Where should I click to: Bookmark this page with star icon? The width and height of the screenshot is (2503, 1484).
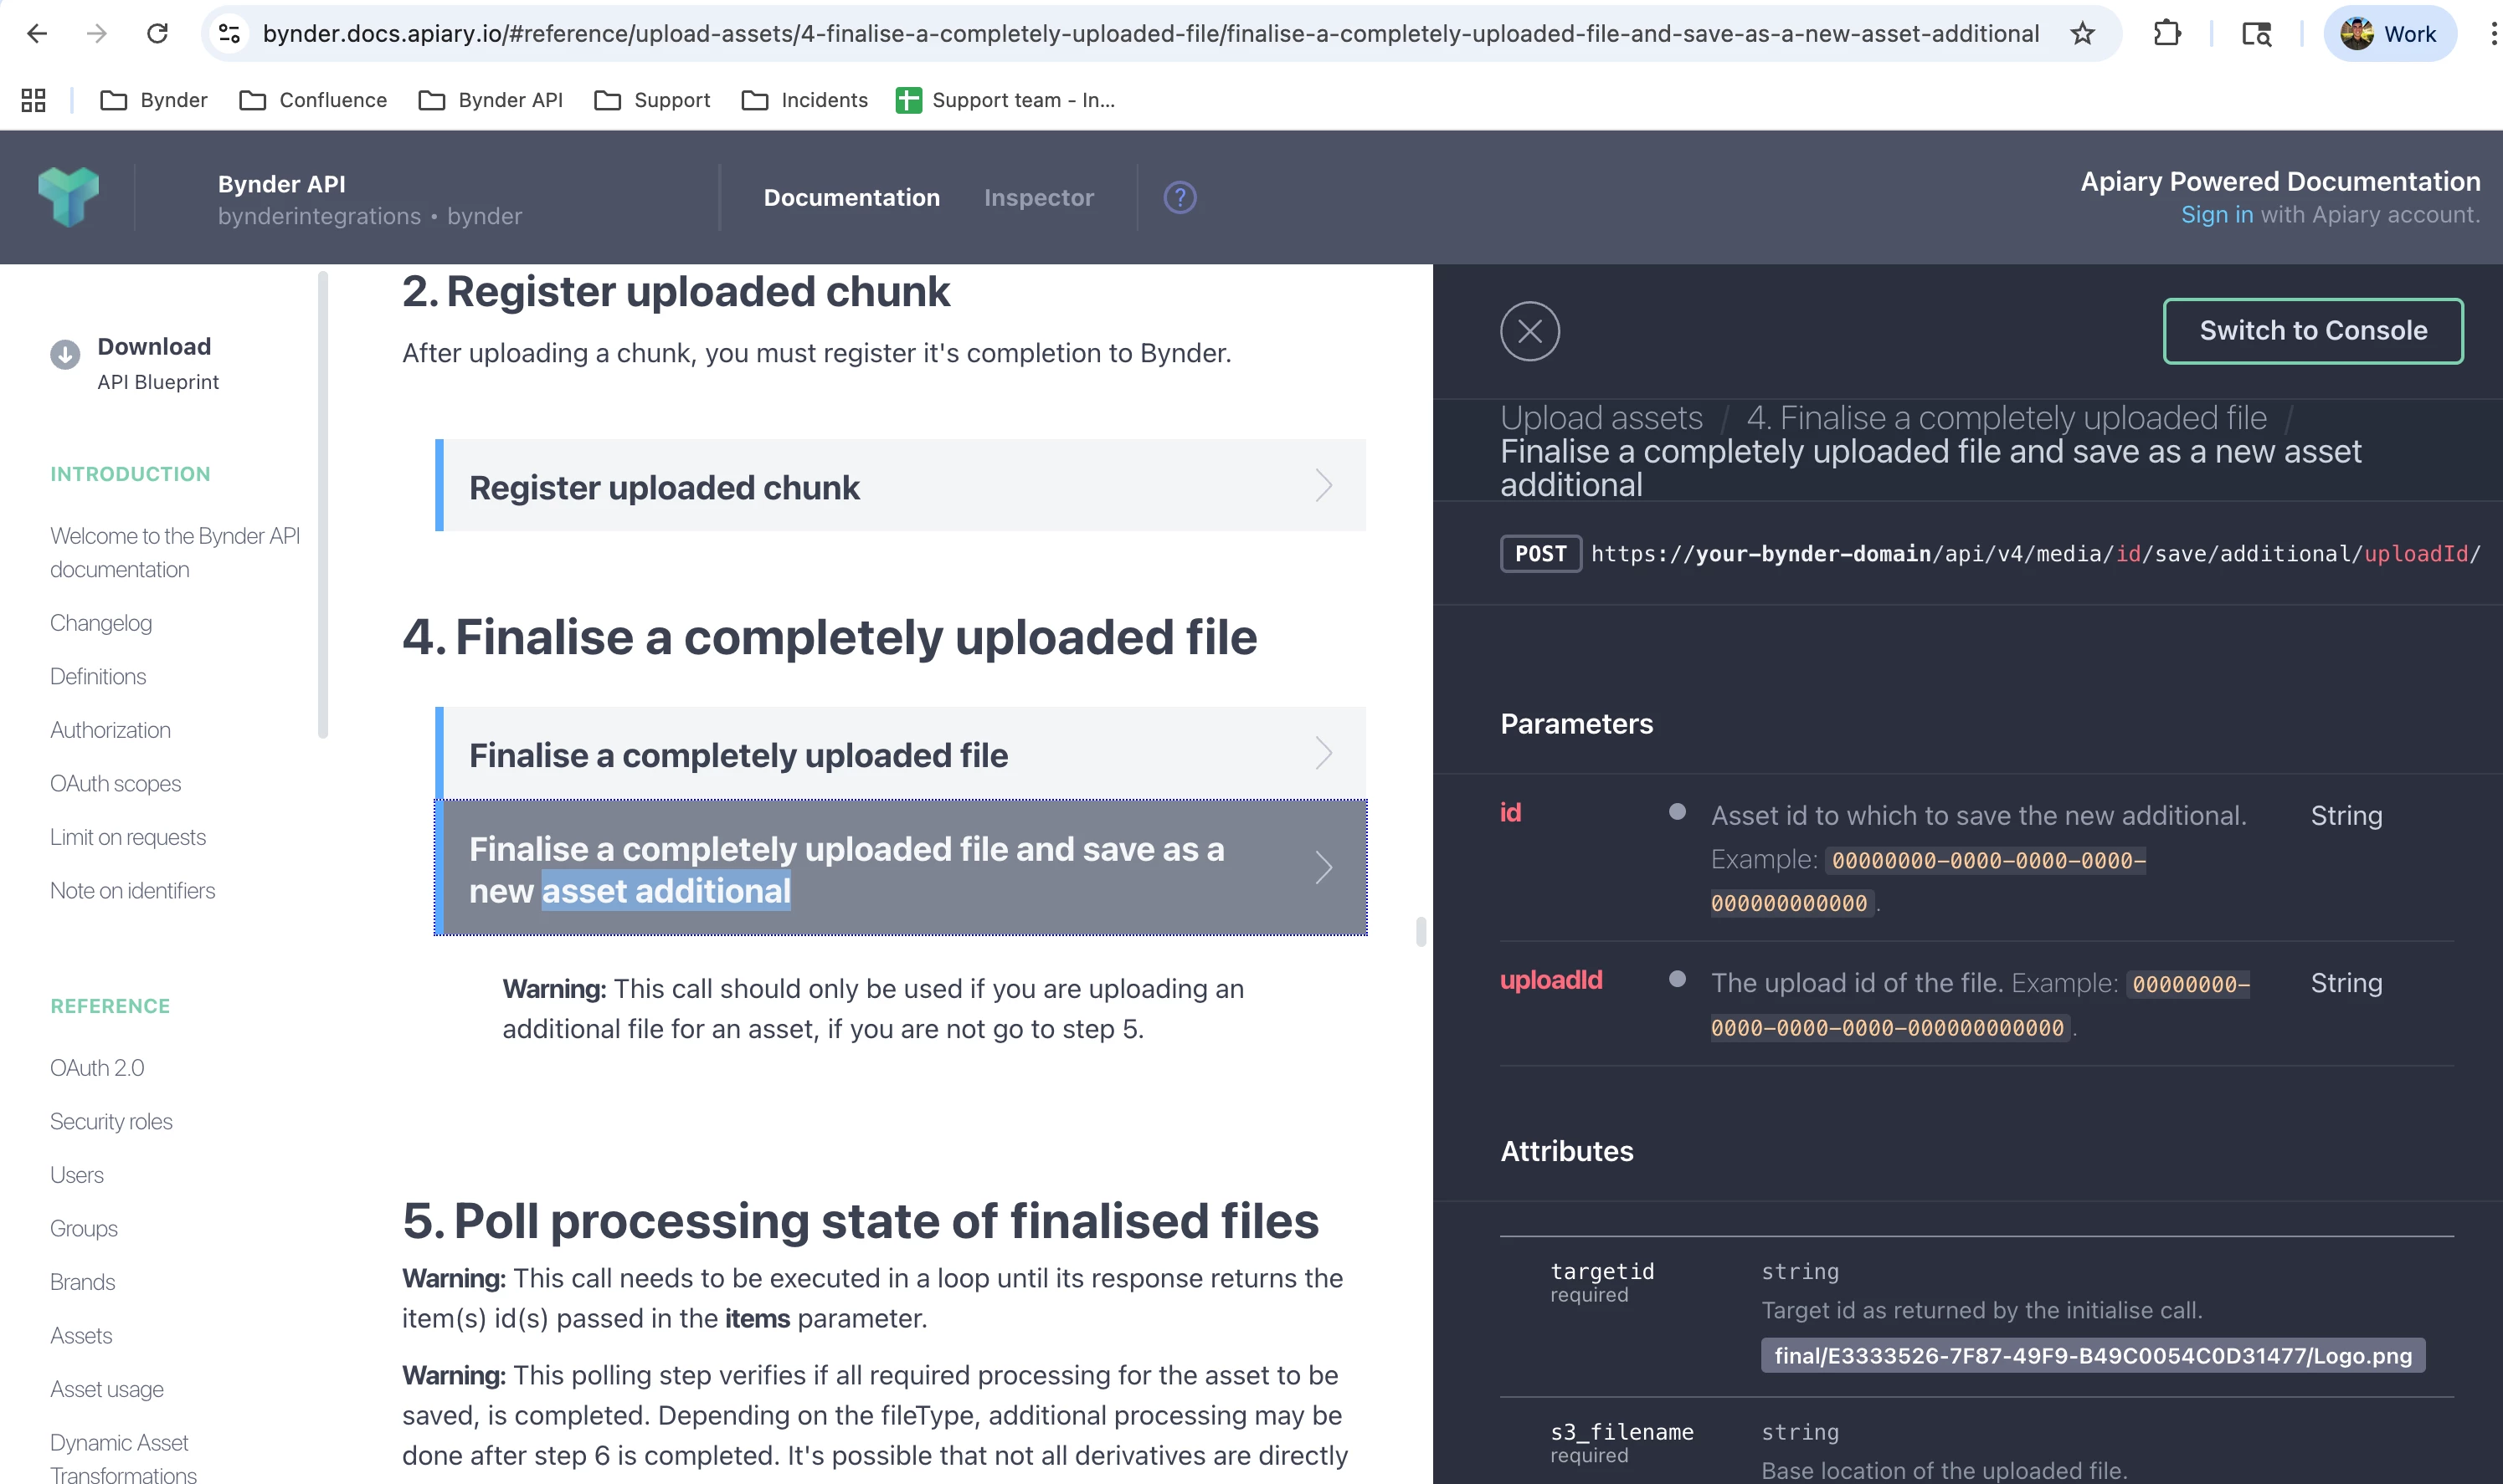pos(2082,34)
